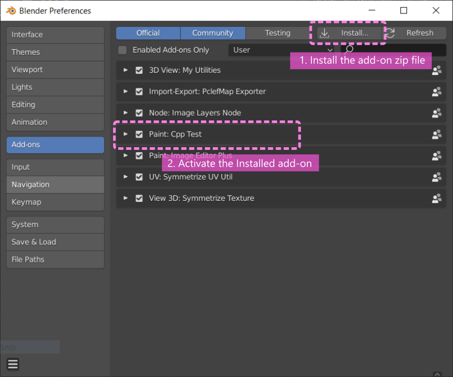The height and width of the screenshot is (377, 453).
Task: Click the community icon on Symmetrize UV Util row
Action: coord(437,177)
